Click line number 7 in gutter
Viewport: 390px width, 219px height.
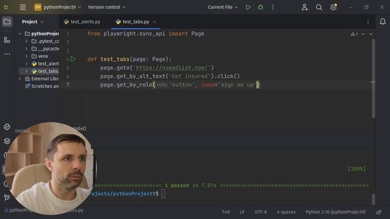[68, 85]
